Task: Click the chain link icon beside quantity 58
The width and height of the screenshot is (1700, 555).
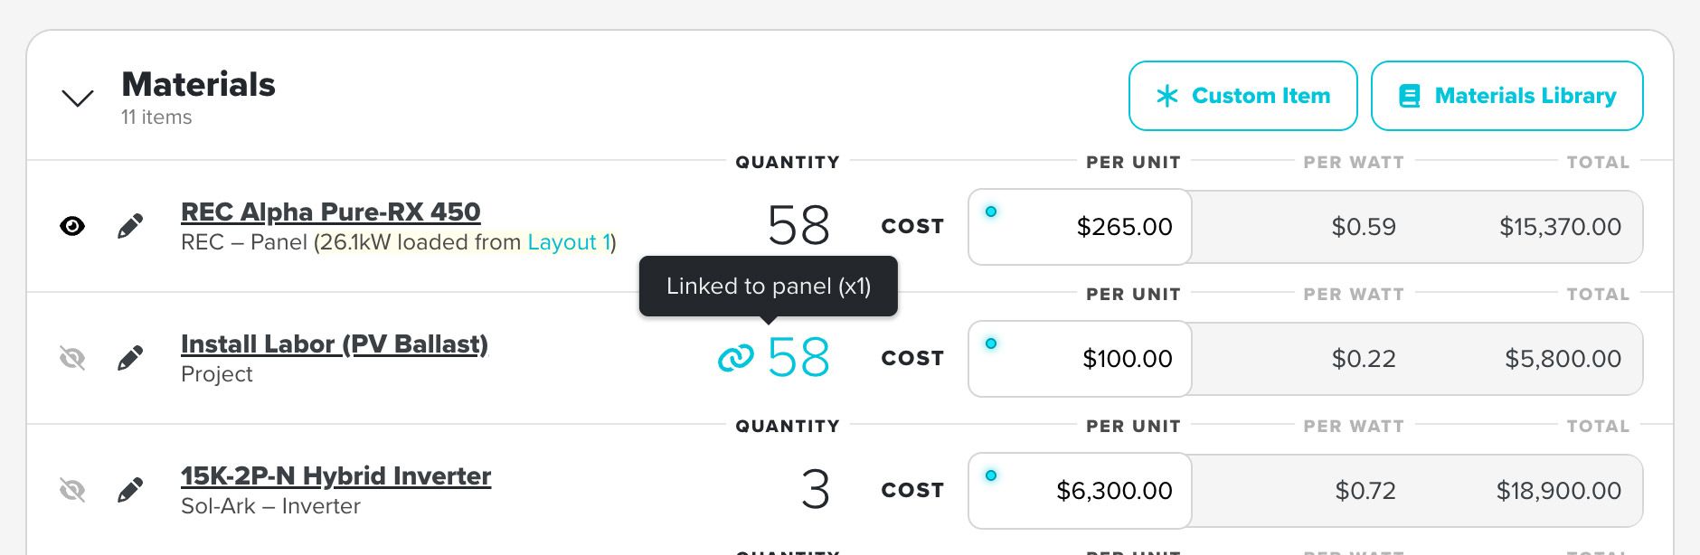Action: [x=735, y=358]
